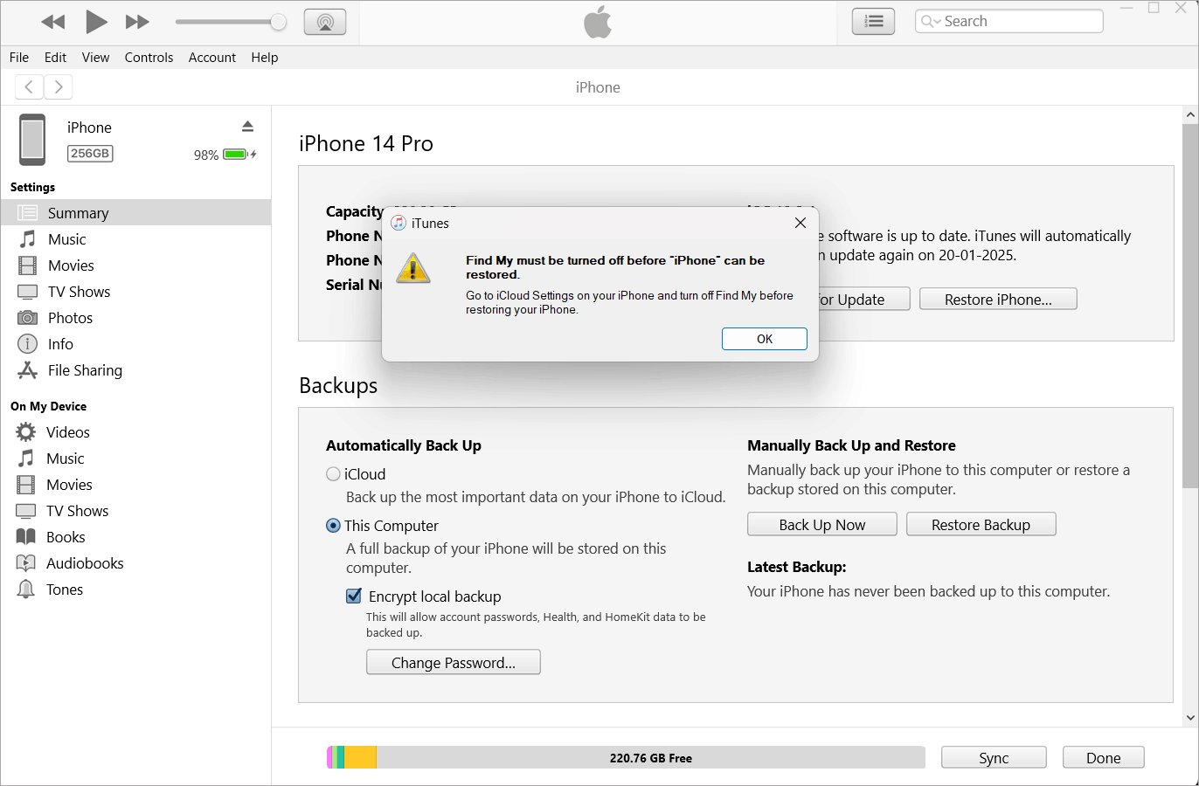
Task: Click the On My Device TV Shows icon
Action: coord(26,511)
